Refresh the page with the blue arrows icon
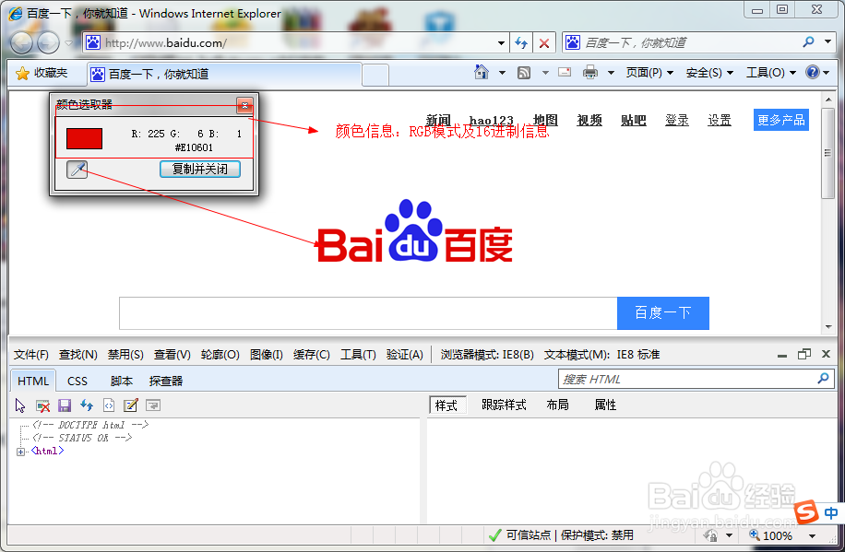This screenshot has height=552, width=845. [x=521, y=42]
